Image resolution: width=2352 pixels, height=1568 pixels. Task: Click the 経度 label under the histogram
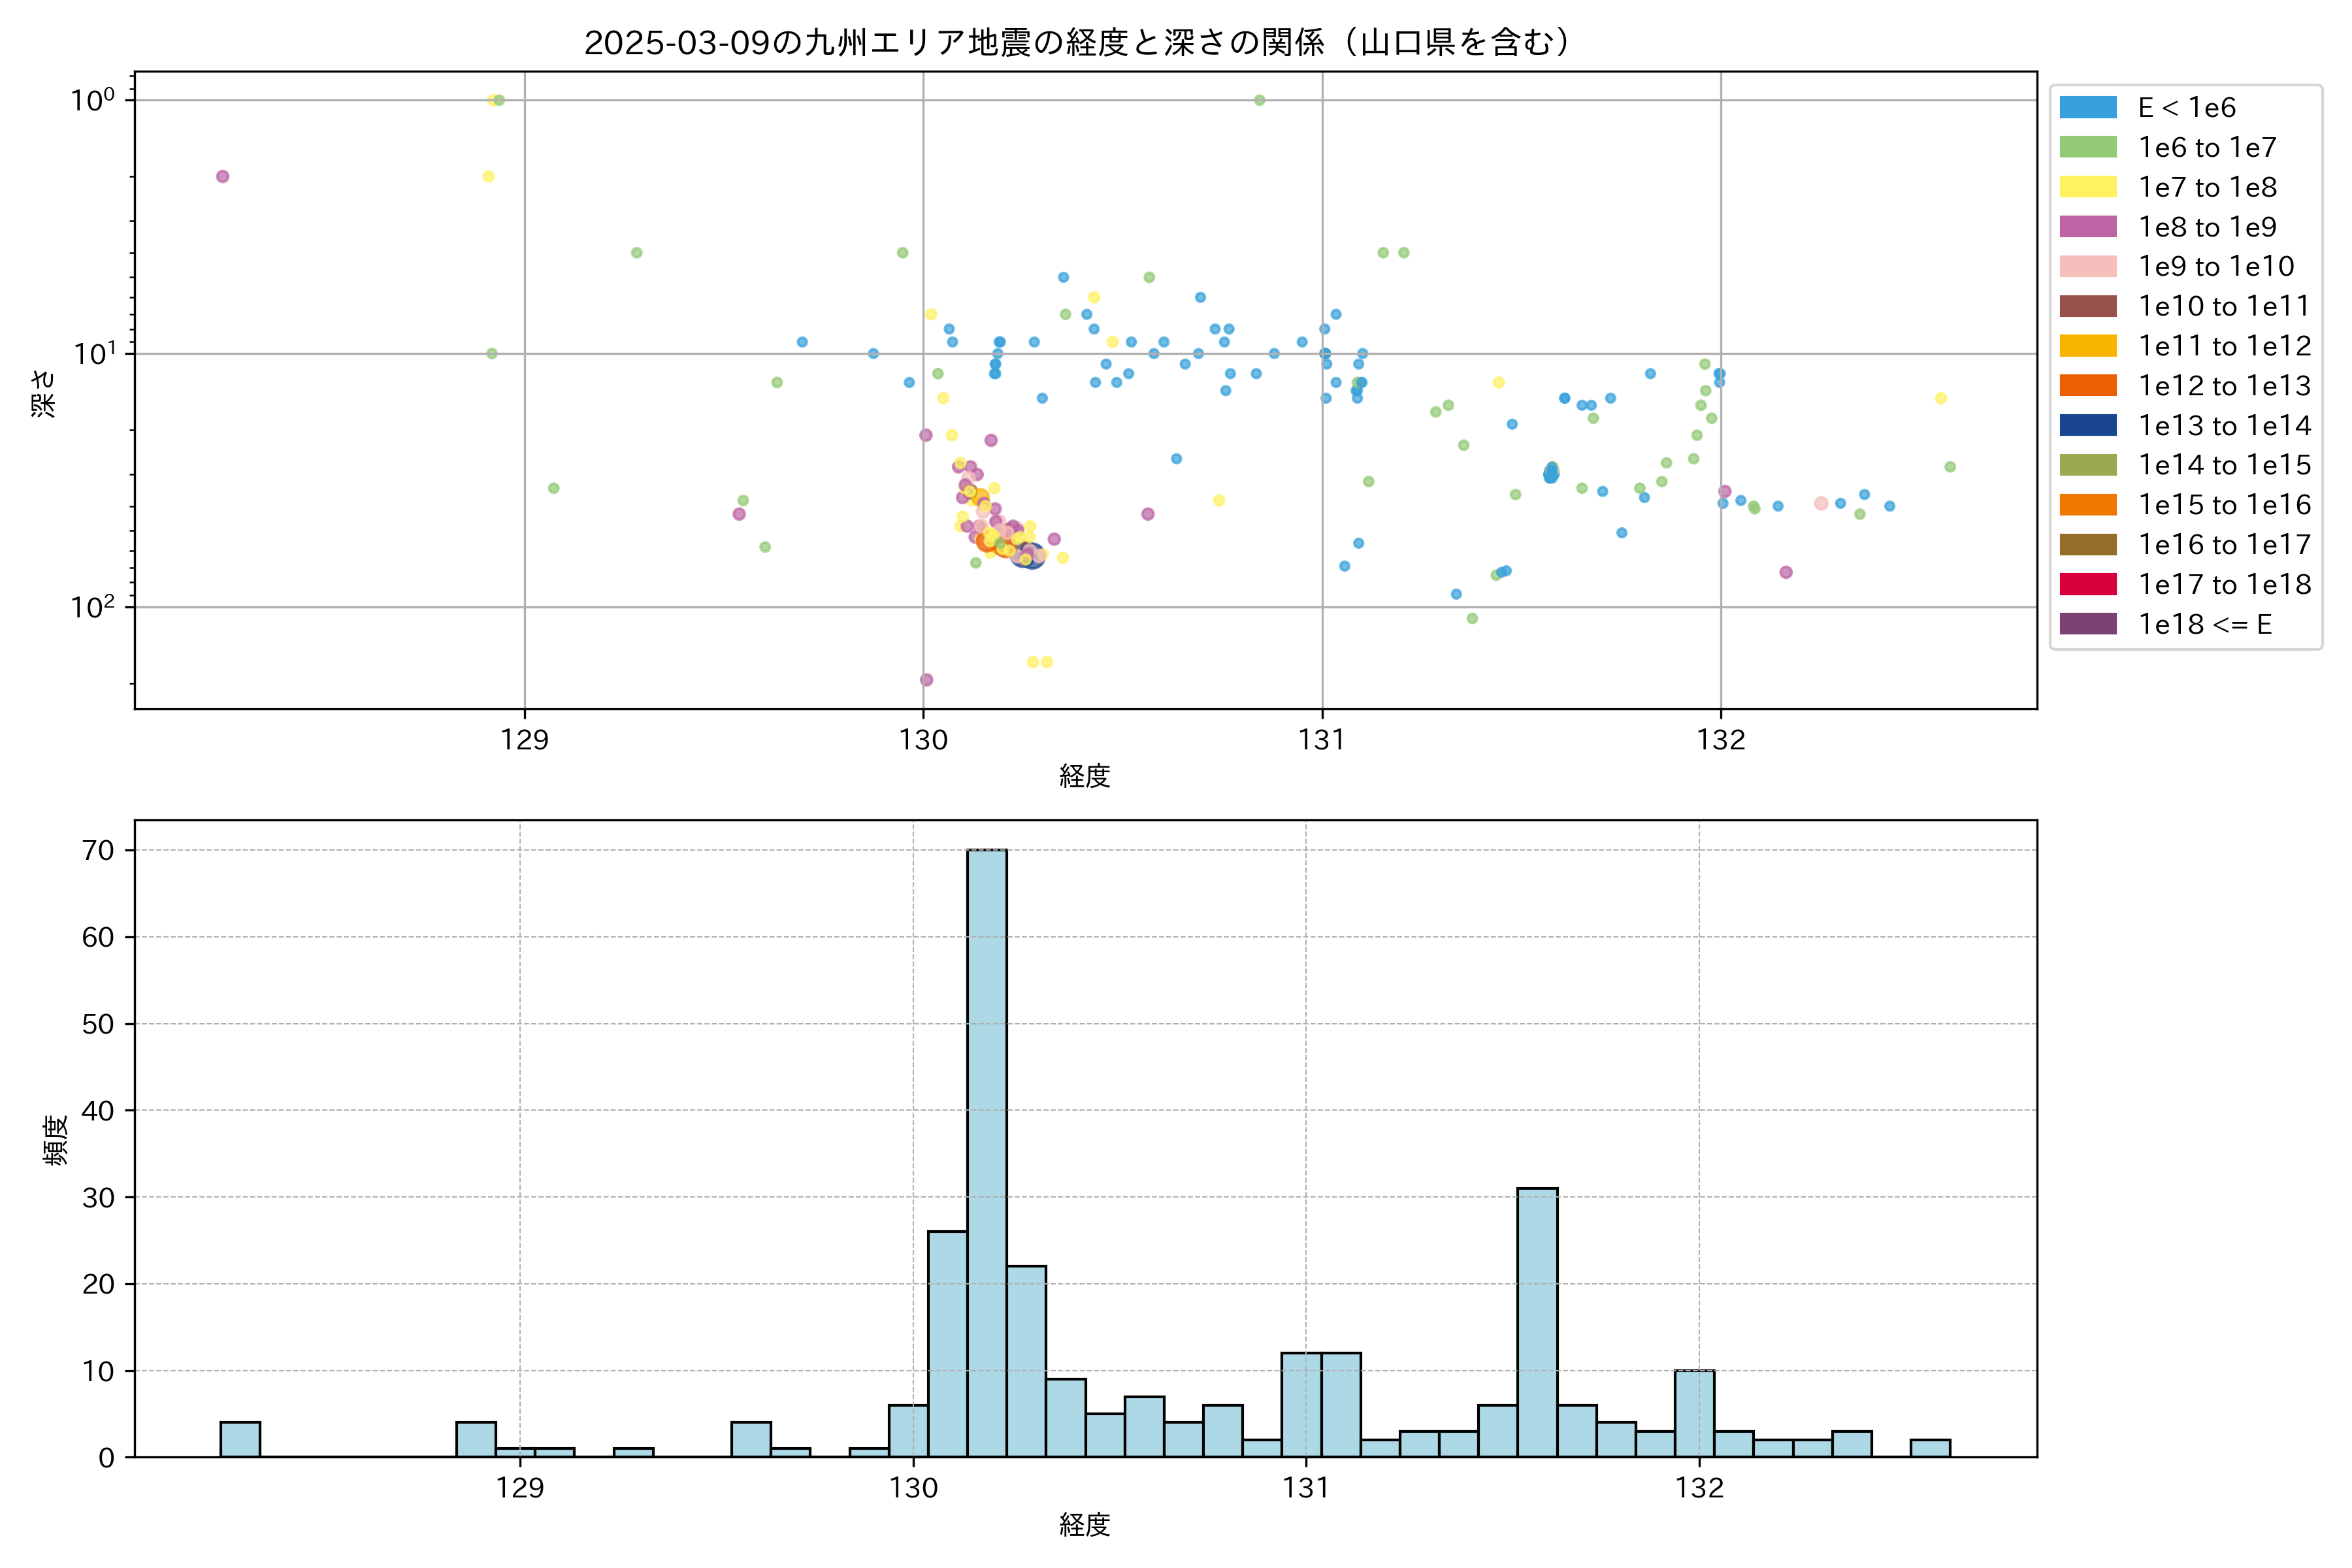1084,1524
